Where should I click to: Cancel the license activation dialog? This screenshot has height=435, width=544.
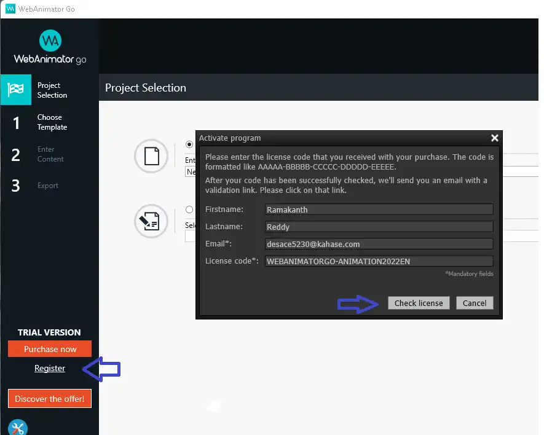474,303
